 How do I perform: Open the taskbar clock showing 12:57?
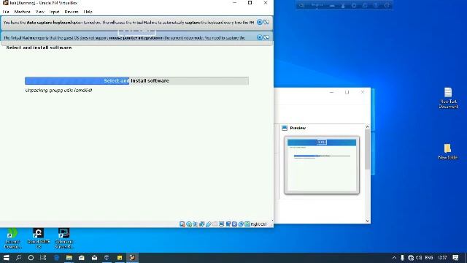click(x=443, y=258)
